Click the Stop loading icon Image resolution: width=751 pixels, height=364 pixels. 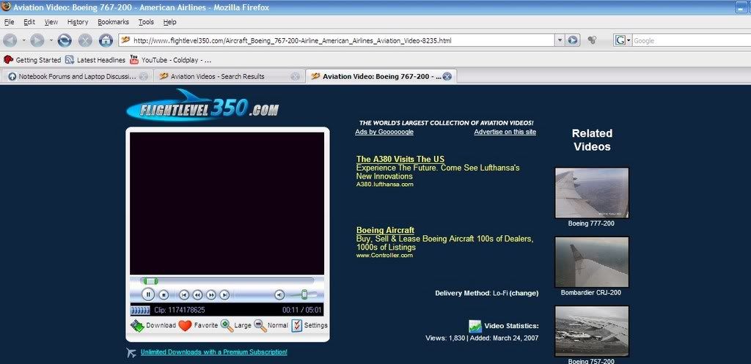point(85,41)
